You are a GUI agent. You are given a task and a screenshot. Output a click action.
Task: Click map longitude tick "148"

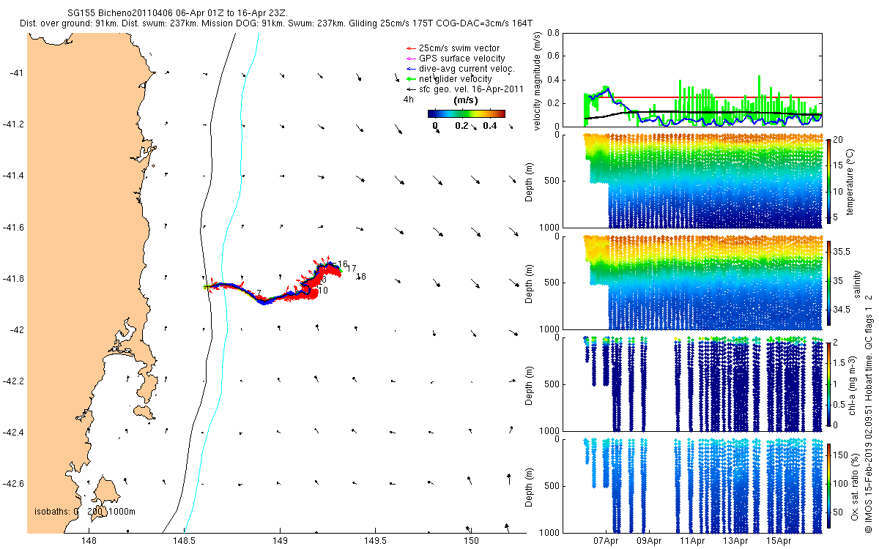click(89, 541)
